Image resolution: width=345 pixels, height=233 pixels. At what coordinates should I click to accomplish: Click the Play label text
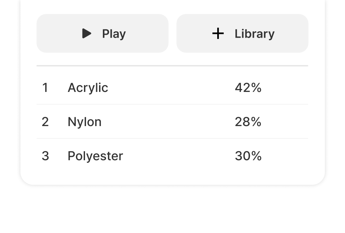point(114,34)
